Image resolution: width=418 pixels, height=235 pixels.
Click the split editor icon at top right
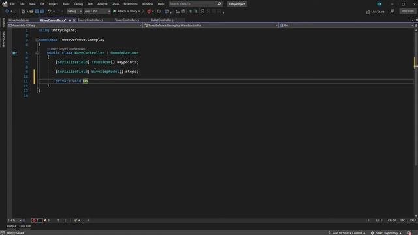point(416,25)
